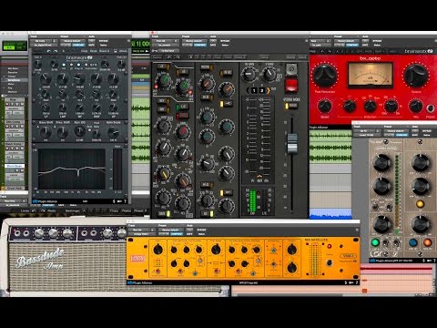Click the blue Compare button in the orange rack header

point(177,234)
